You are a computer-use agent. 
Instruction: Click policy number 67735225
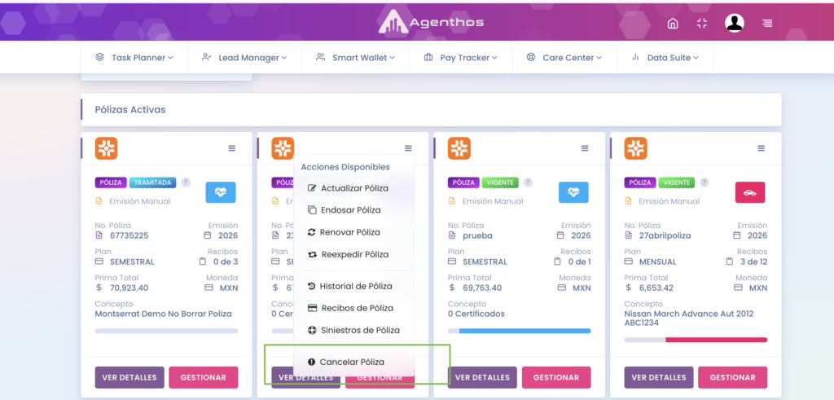click(129, 235)
